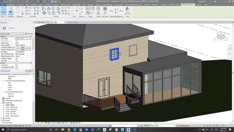Open Legends icon in Project Browser
234x132 pixels.
tap(3, 98)
